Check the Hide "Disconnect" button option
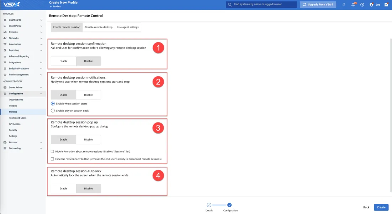 [53, 159]
